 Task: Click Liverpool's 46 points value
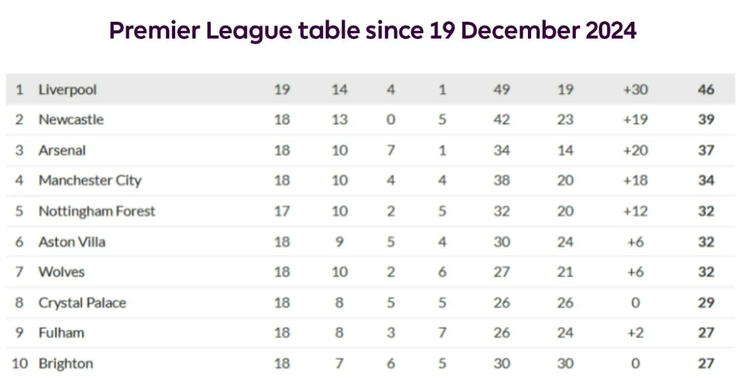tap(706, 90)
